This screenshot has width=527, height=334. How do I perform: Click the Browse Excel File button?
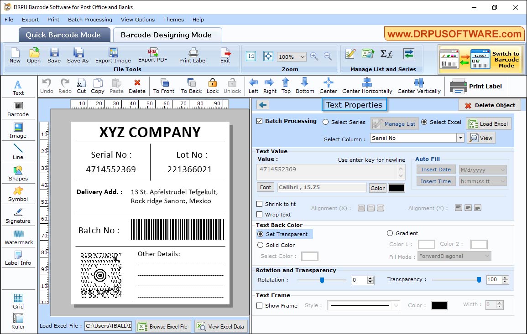[x=163, y=326]
